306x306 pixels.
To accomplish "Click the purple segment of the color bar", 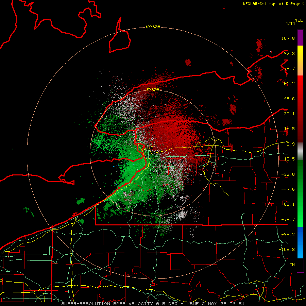I will [x=300, y=38].
